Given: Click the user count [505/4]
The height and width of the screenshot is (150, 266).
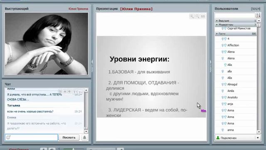Looking at the screenshot, I should 256,9.
